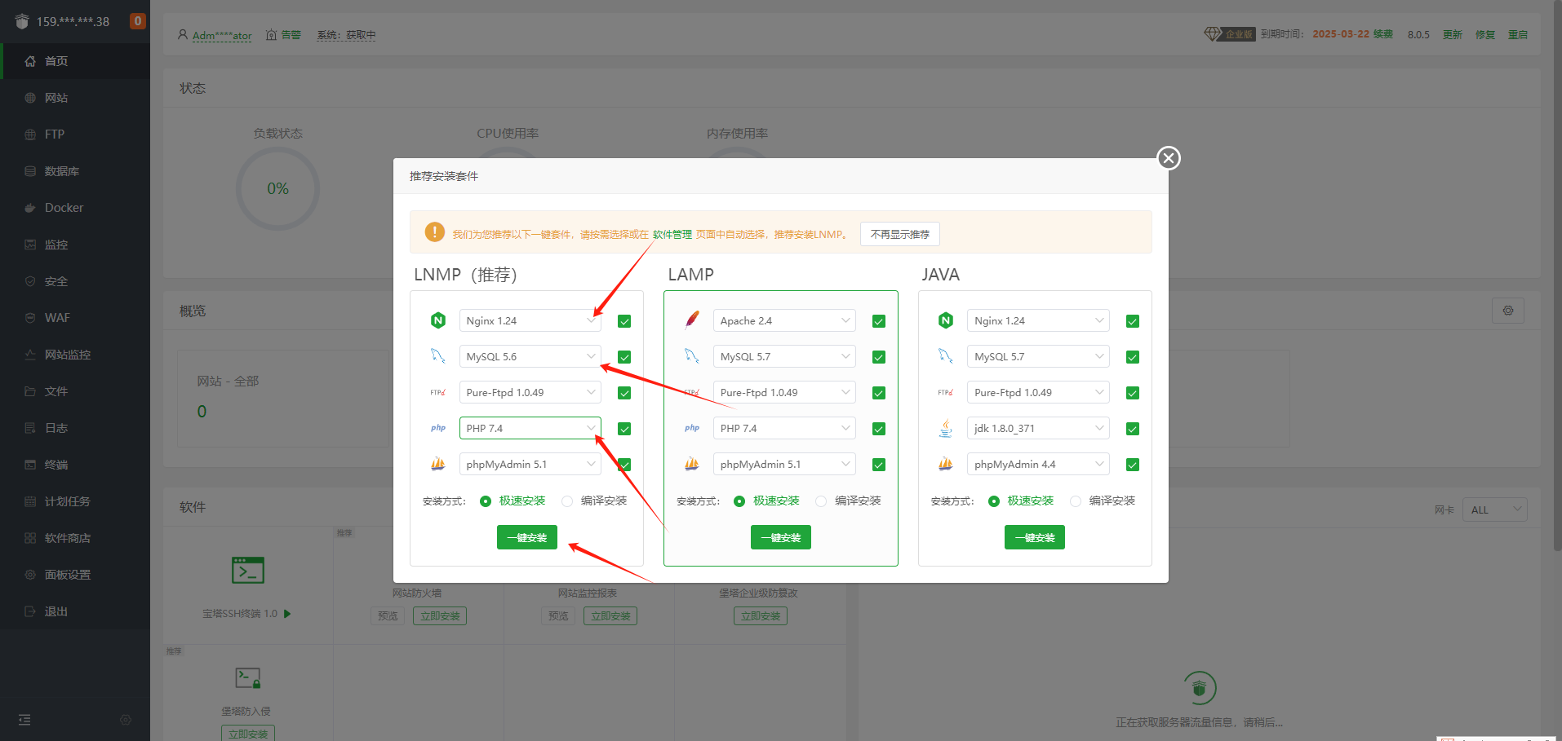Close the recommended install suite dialog

(1169, 158)
